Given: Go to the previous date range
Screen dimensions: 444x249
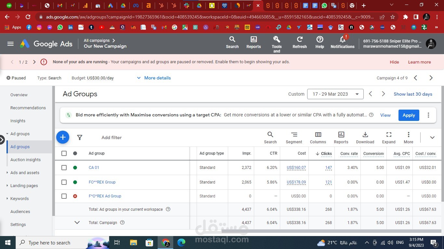Looking at the screenshot, I should [371, 94].
